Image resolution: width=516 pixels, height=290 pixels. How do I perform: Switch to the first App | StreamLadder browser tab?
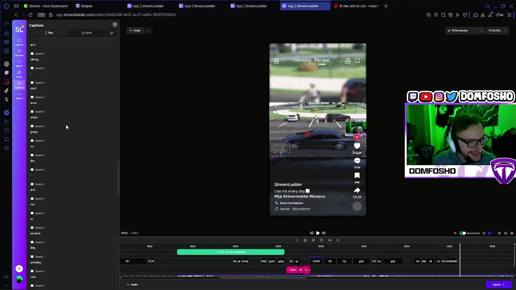tap(146, 6)
